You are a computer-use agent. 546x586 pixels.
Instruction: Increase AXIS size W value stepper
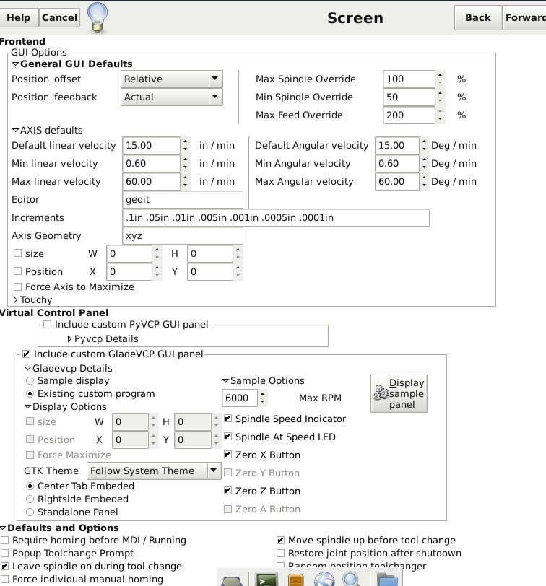[157, 250]
